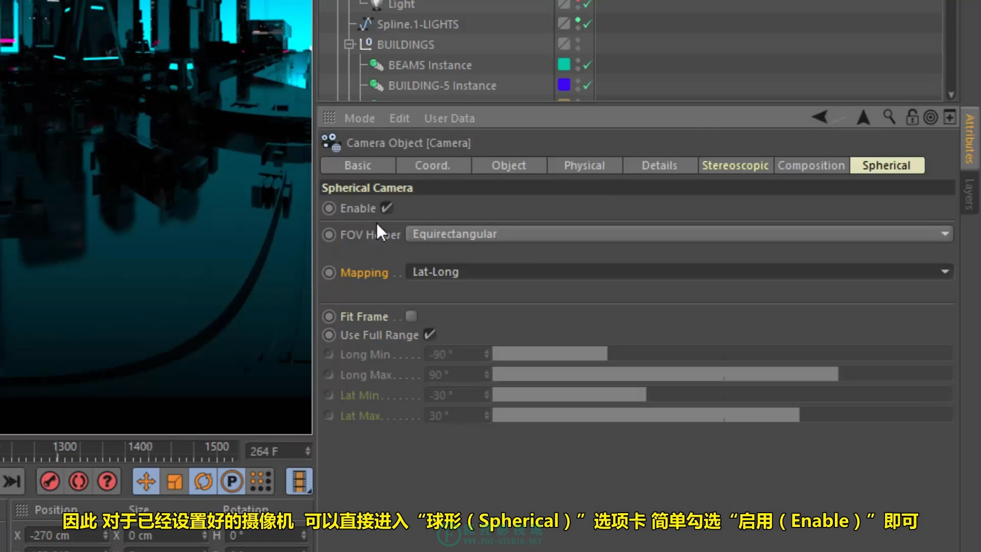Click the up arrow navigation icon
This screenshot has width=981, height=552.
(863, 117)
